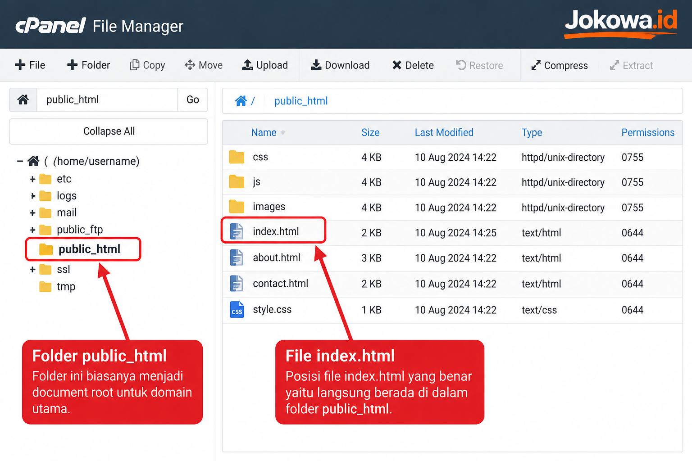The image size is (692, 461).
Task: Click the js folder icon in file list
Action: 237,182
